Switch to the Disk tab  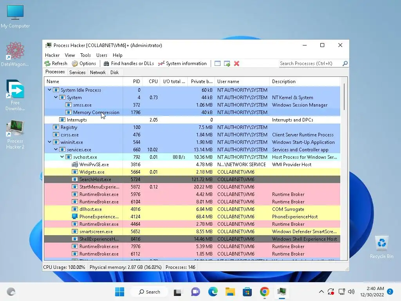click(x=115, y=73)
